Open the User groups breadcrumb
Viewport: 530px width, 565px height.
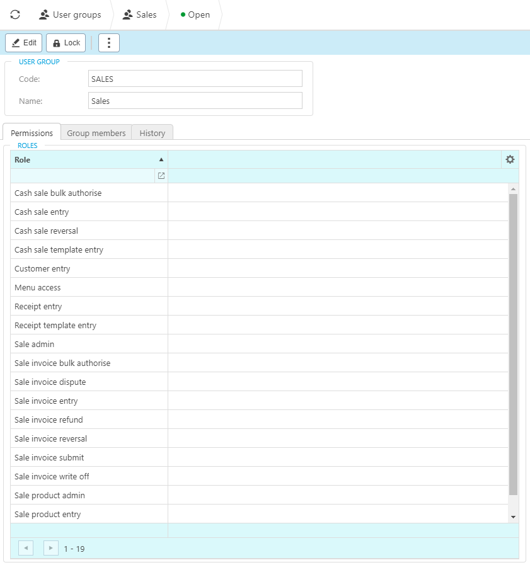[71, 14]
